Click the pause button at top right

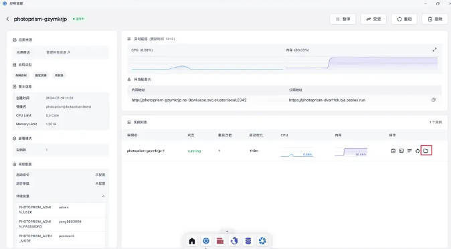[x=343, y=19]
